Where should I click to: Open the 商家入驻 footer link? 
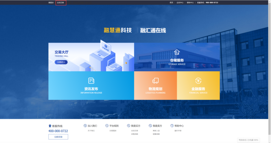click(x=156, y=131)
